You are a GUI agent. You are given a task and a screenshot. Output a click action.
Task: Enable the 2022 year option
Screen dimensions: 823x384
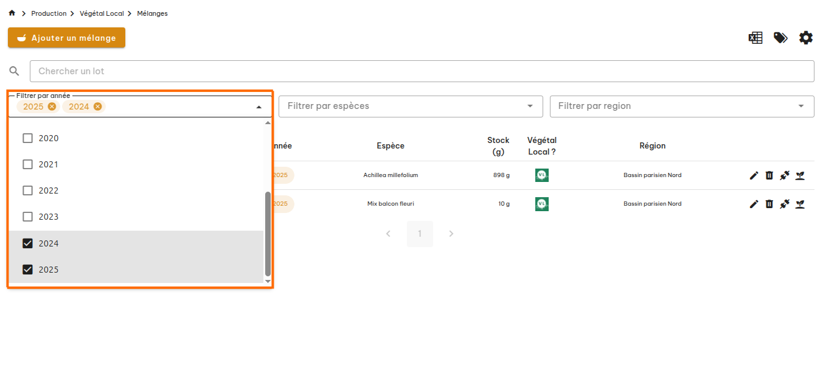click(x=27, y=190)
